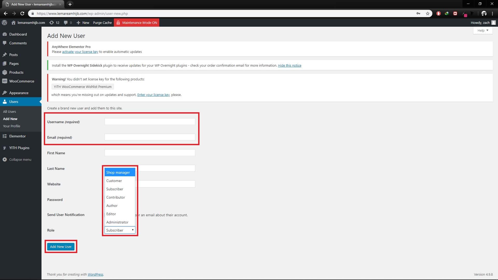Reload the page with refresh icon

pyautogui.click(x=22, y=13)
